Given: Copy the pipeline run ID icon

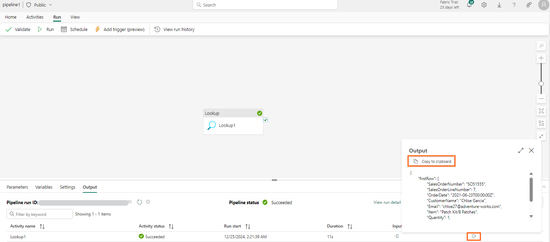Looking at the screenshot, I should click(130, 202).
